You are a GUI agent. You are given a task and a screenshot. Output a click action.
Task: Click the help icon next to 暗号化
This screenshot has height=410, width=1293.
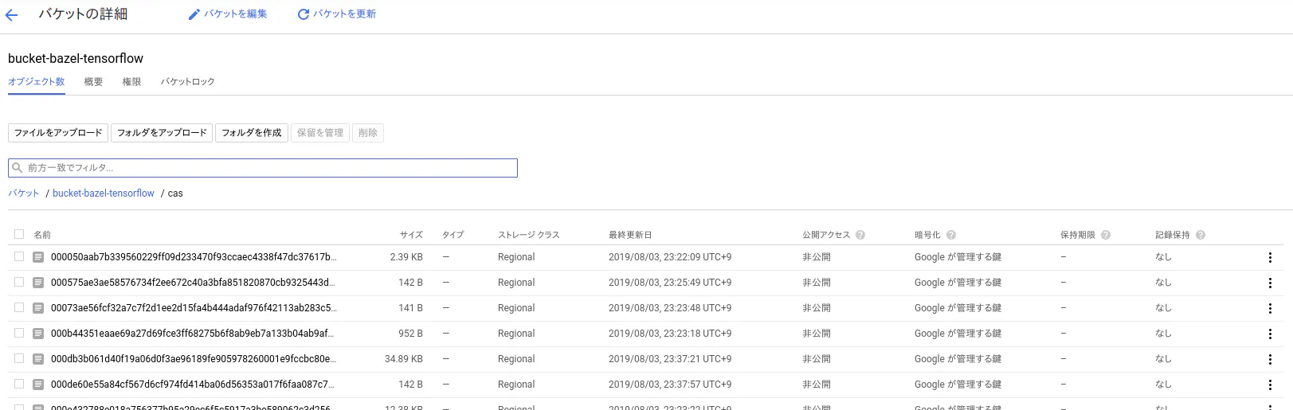click(x=951, y=235)
